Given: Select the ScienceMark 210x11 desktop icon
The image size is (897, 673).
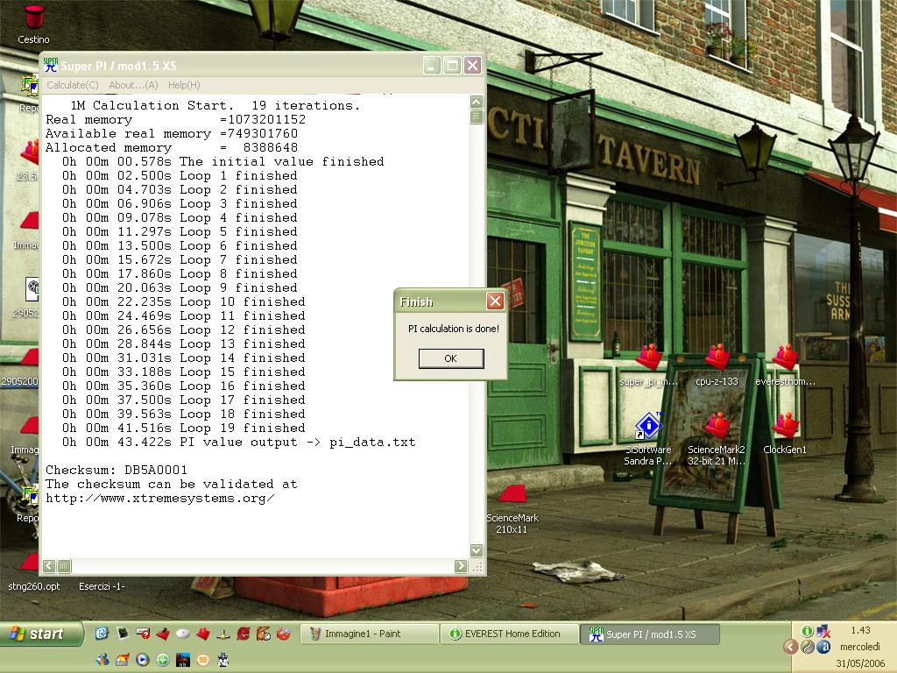Looking at the screenshot, I should [512, 509].
